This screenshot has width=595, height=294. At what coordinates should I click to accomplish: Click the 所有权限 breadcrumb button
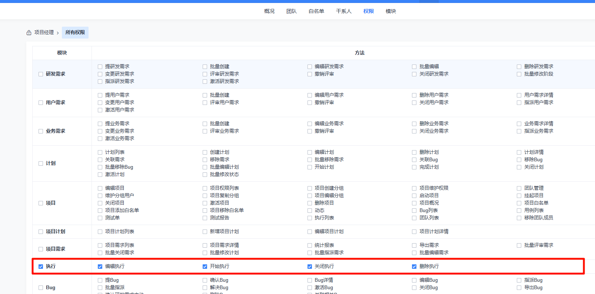point(75,33)
